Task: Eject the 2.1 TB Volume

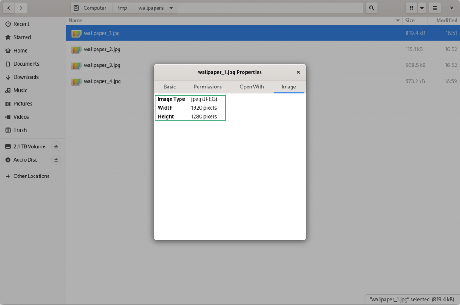Action: click(x=56, y=146)
